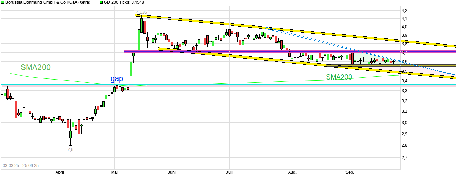Click the Juni label on time axis

tap(172, 172)
